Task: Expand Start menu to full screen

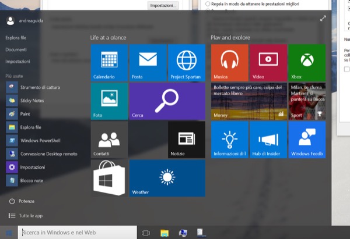Action: [x=323, y=19]
